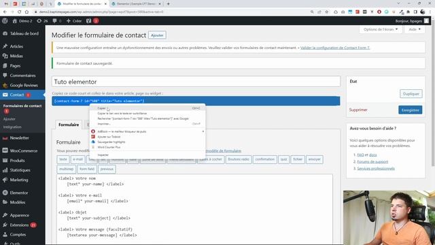Open Valider la configuration de Contact Form 7
Screen dimensions: 435x245
pyautogui.click(x=335, y=48)
